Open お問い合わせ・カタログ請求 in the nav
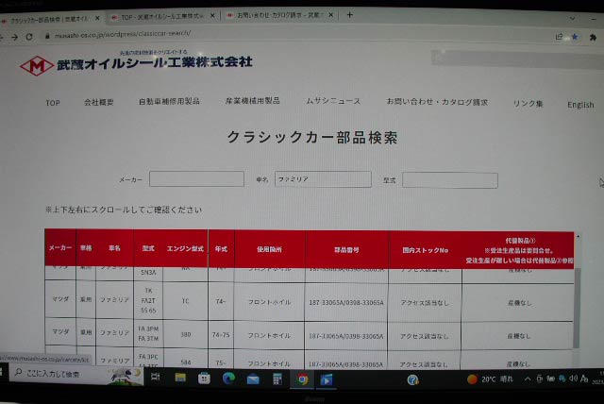 point(437,102)
